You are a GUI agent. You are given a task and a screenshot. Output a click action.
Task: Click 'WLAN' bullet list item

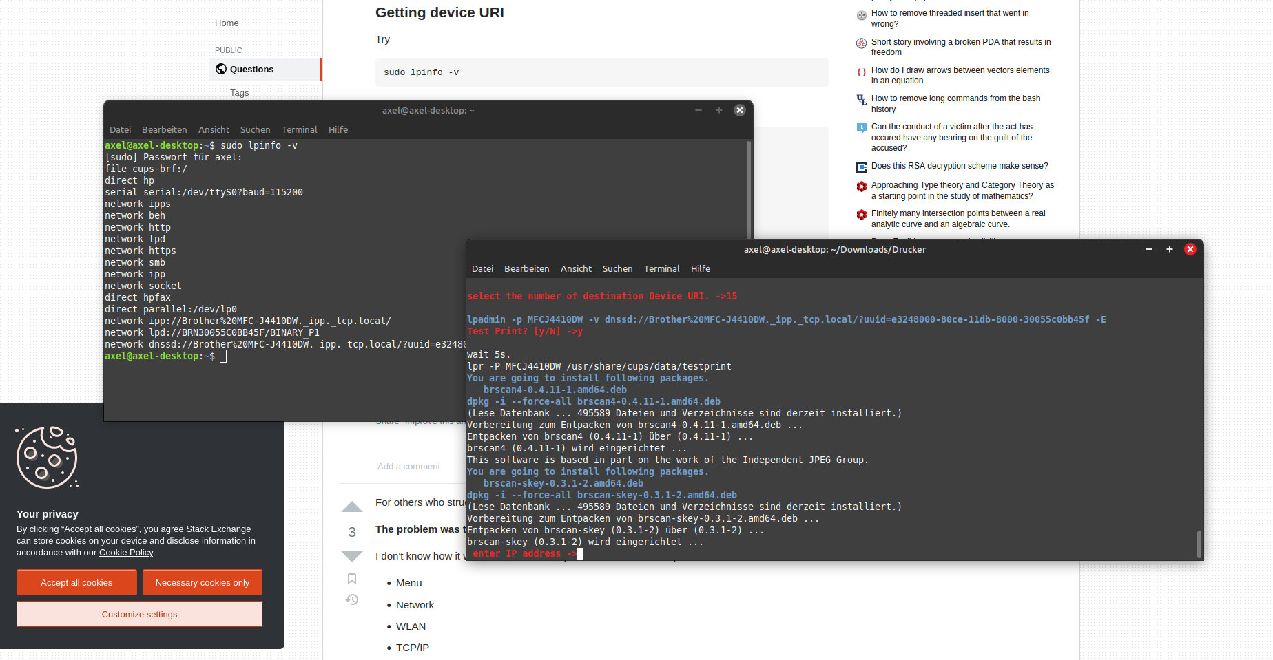[x=411, y=626]
